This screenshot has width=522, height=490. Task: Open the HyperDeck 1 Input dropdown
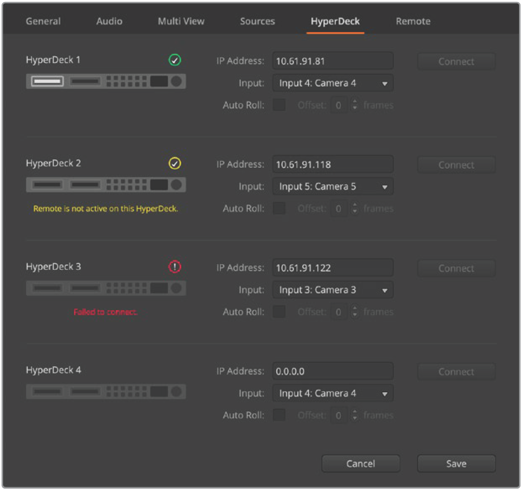332,83
